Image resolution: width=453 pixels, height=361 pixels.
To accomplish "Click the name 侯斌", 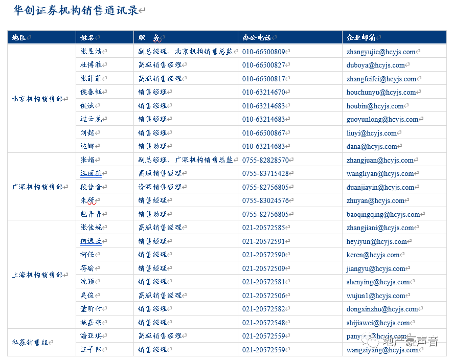I will pyautogui.click(x=87, y=106).
